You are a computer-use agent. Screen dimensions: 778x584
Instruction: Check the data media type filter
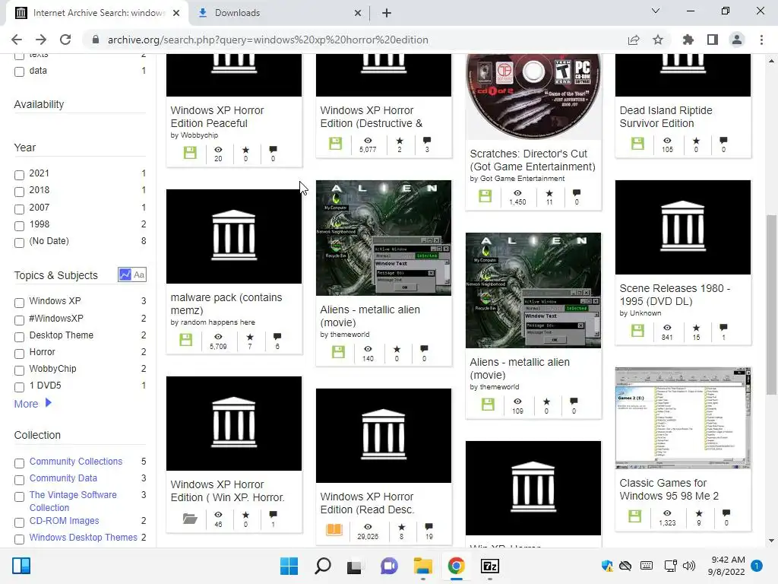pos(19,71)
